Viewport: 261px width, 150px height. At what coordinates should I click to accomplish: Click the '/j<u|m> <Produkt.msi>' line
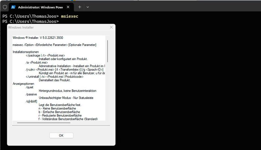point(64,69)
